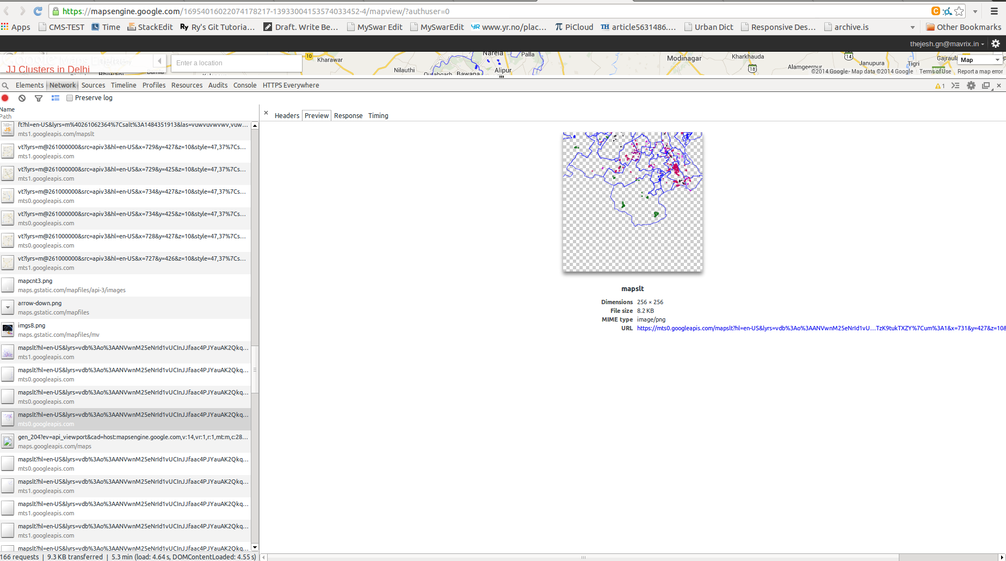1006x561 pixels.
Task: Open the CMS-TEST bookmark
Action: [61, 27]
